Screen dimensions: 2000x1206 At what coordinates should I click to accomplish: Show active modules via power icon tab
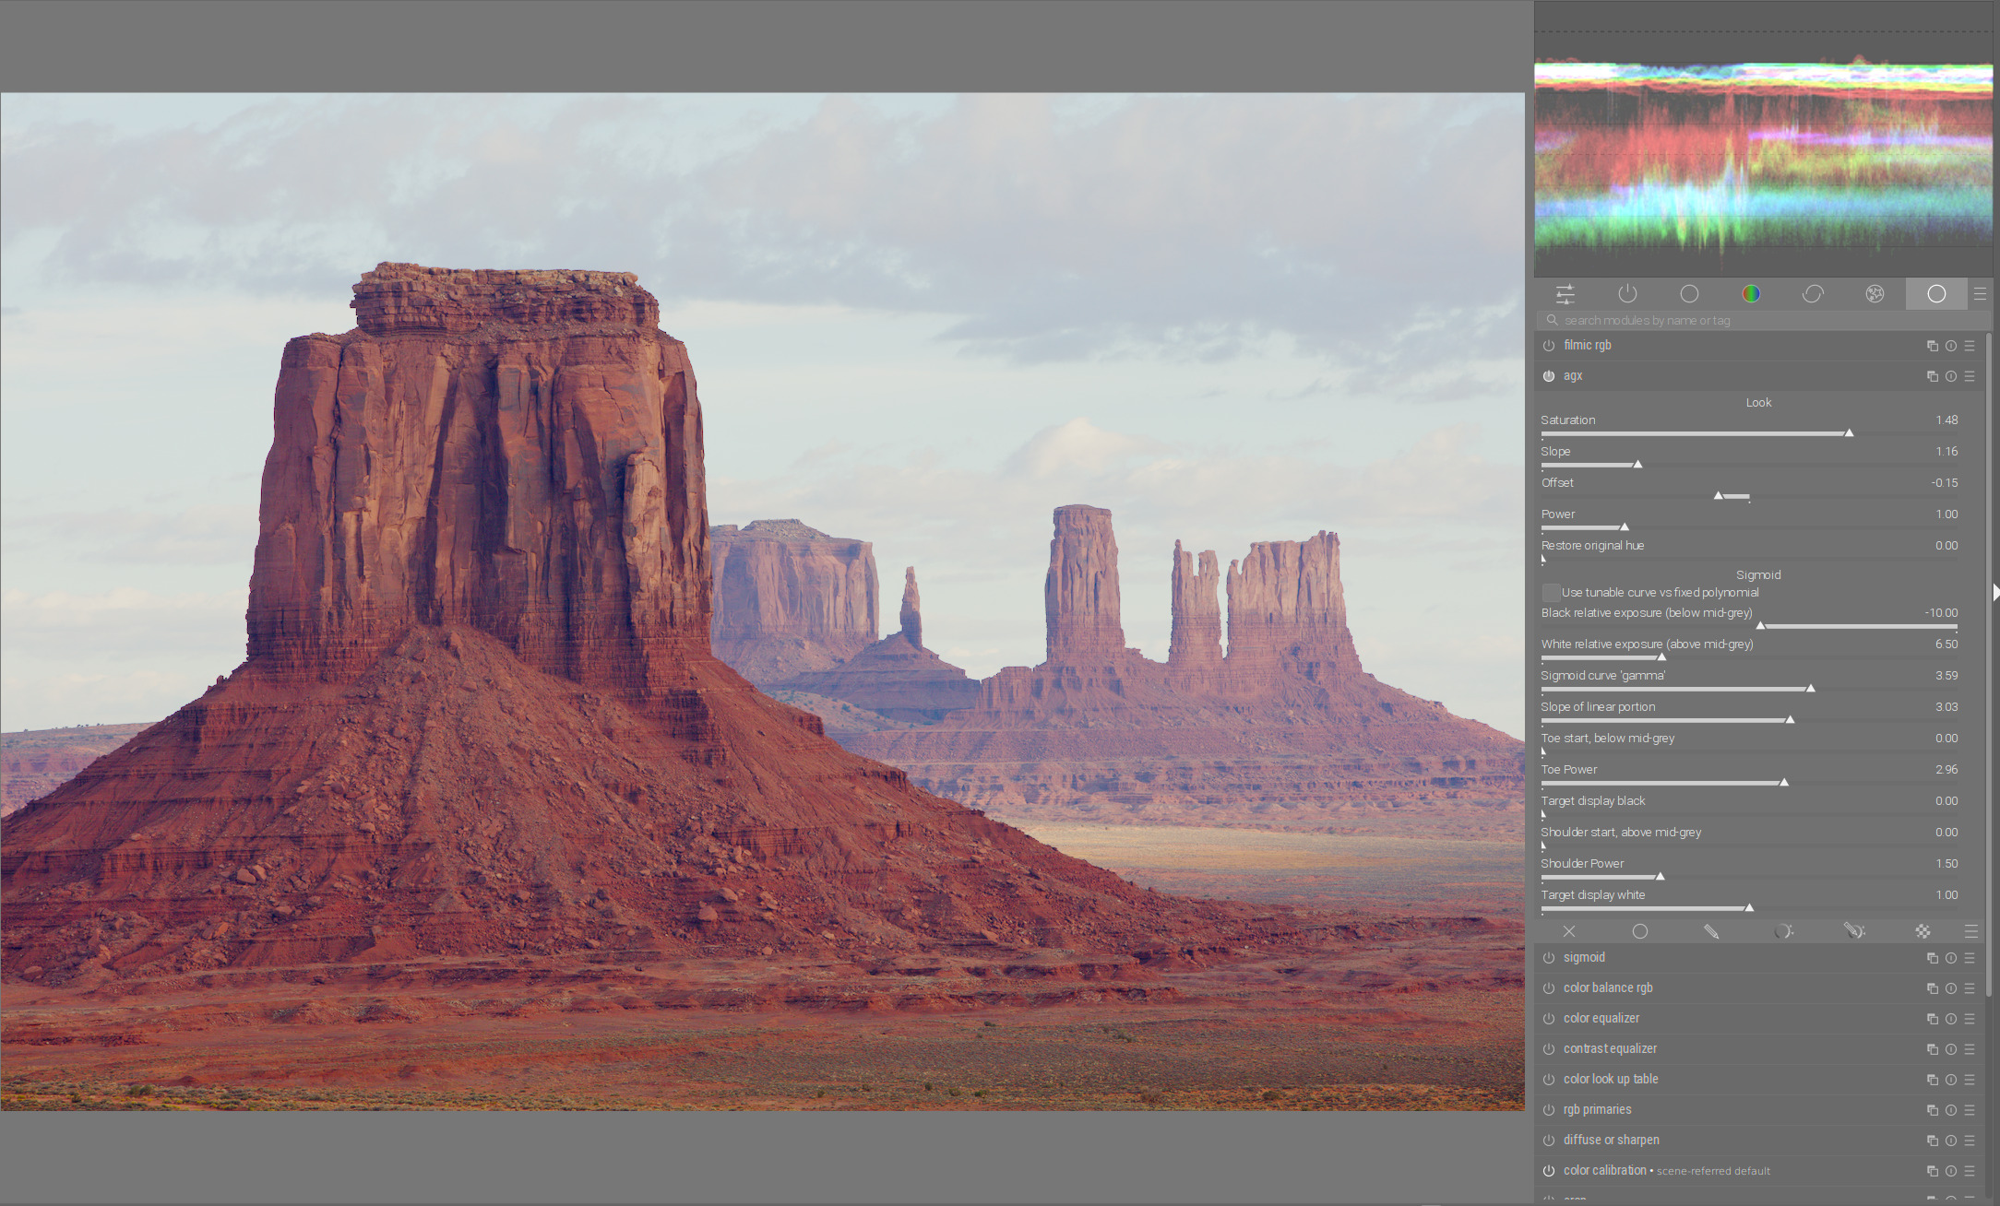coord(1627,294)
